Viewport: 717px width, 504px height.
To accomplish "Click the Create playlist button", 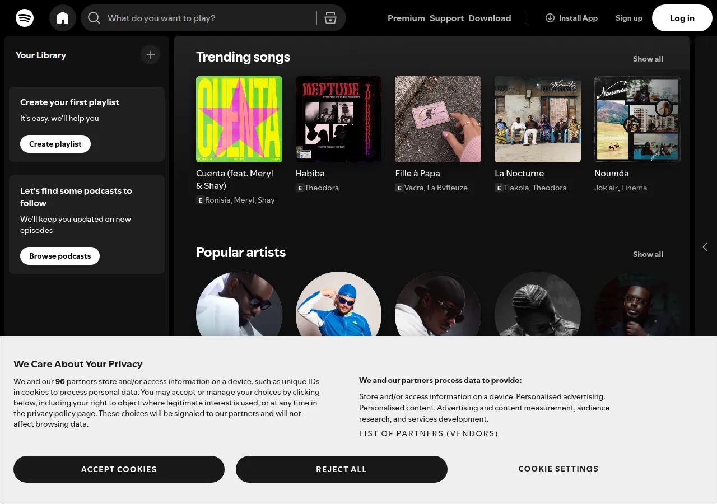I will (55, 144).
